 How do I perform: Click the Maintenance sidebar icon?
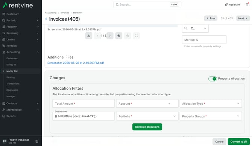[x=4, y=110]
